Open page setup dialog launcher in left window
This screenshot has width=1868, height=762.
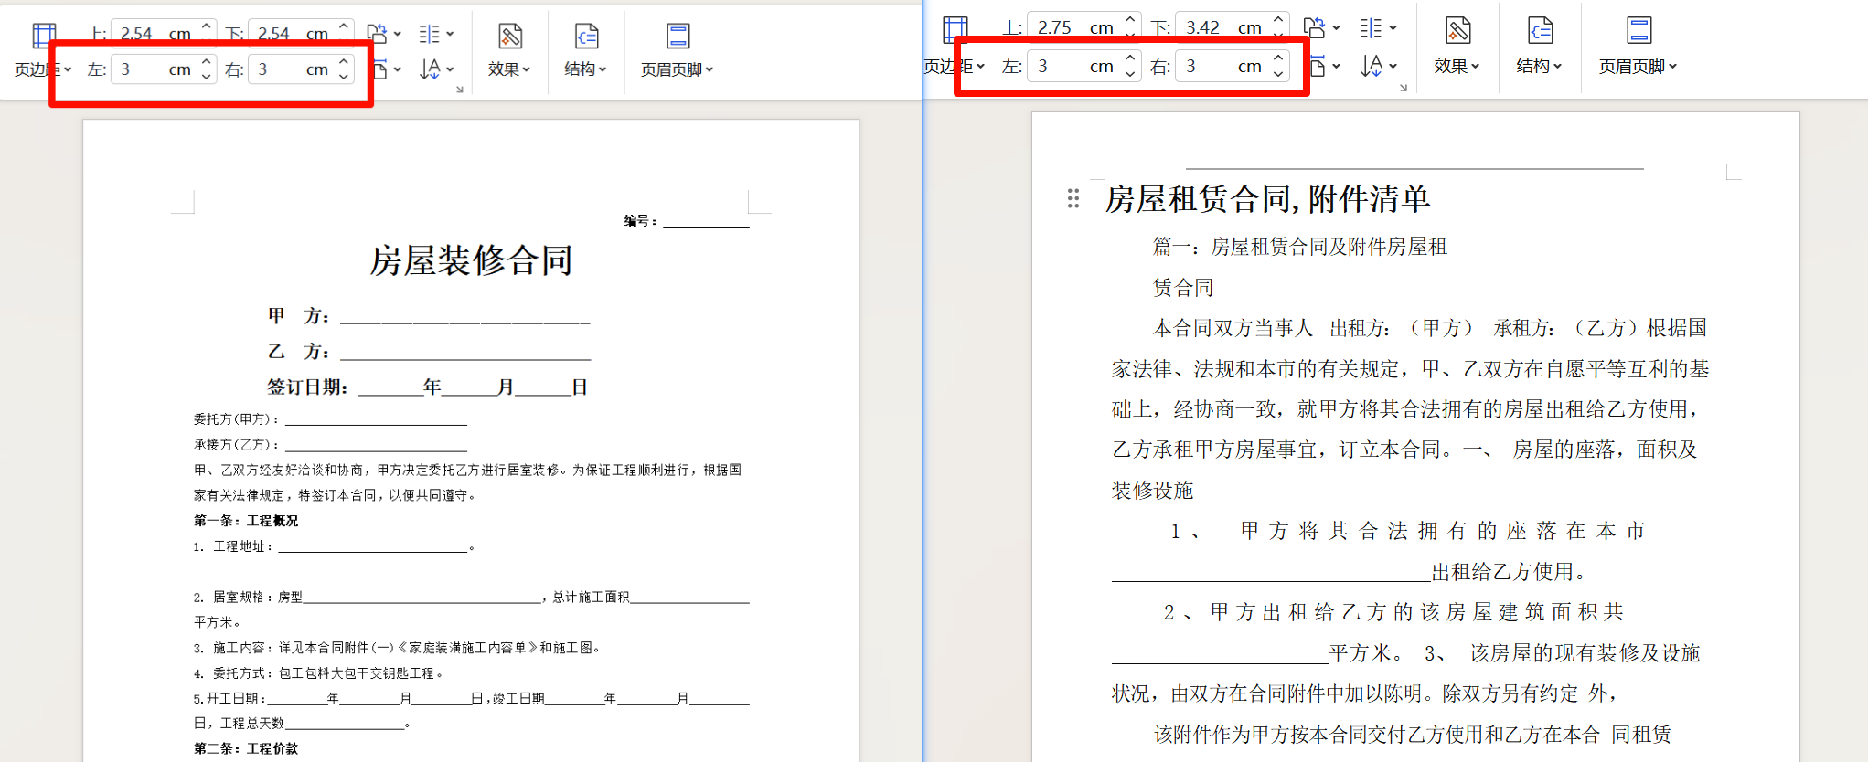[460, 89]
